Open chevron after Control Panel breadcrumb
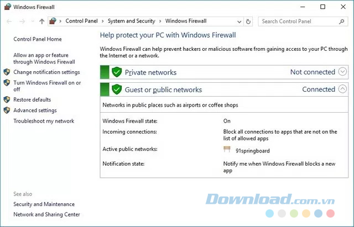Screen dimensions: 354x227 103,21
